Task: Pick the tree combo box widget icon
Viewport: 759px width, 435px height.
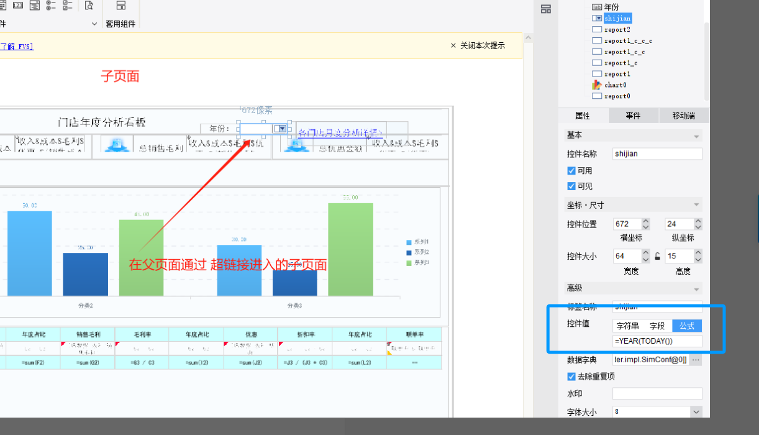Action: 34,6
